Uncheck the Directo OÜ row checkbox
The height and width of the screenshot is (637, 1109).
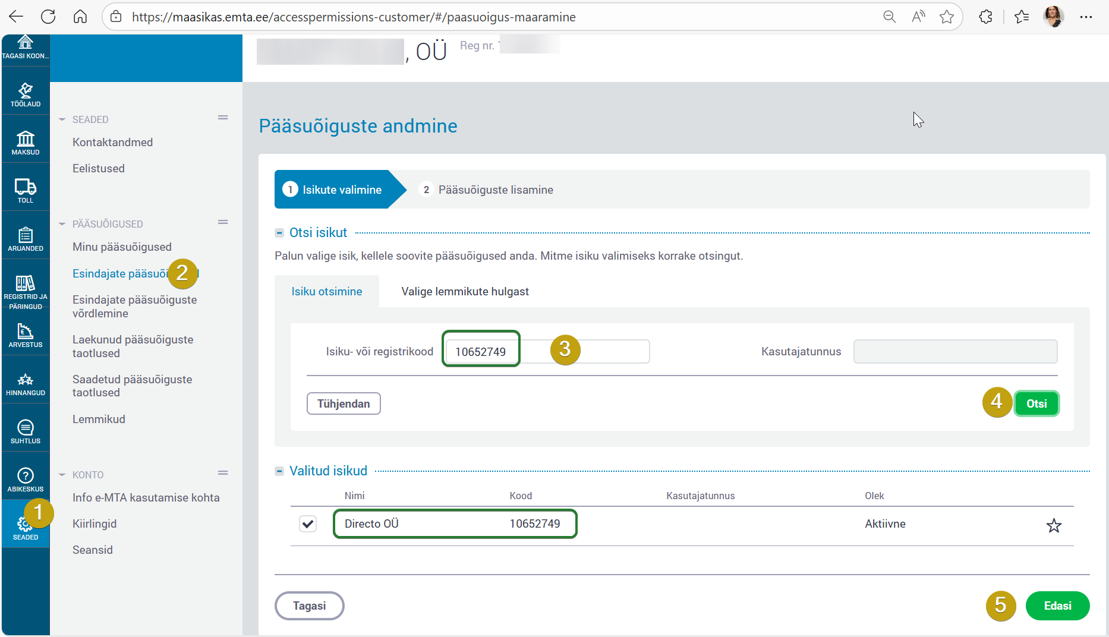coord(308,524)
